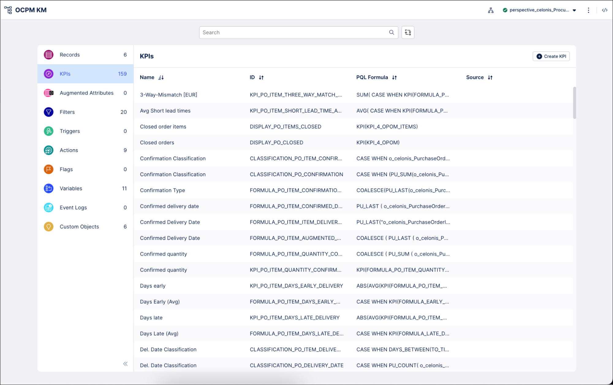Click KPI_PO_ITEM_QUANTITY_CONFIRM... ID cell
The image size is (613, 385).
[x=295, y=270]
